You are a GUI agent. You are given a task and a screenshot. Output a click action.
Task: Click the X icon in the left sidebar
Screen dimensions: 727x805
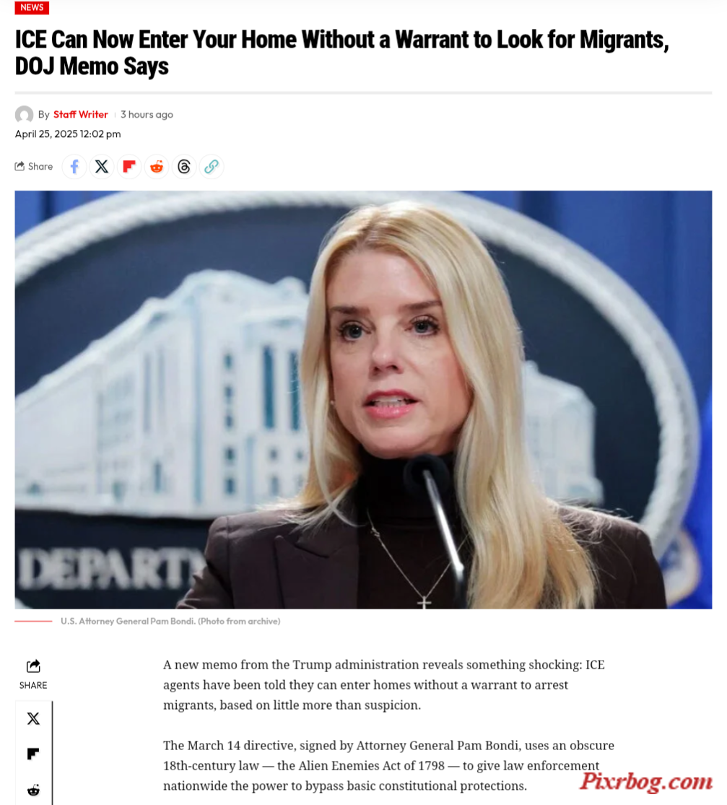click(x=33, y=719)
